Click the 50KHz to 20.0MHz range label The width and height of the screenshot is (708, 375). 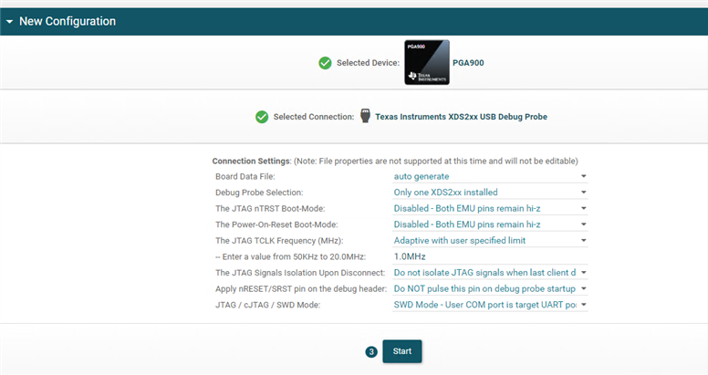pos(290,256)
